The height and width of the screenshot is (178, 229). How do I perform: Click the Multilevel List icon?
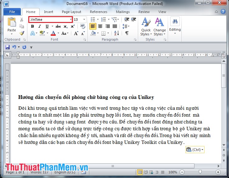pos(115,19)
